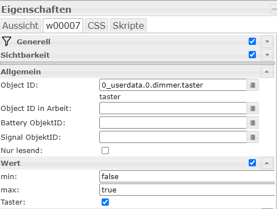Click the filter funnel icon beside Generell
Screen dimensions: 277x209
click(7, 41)
